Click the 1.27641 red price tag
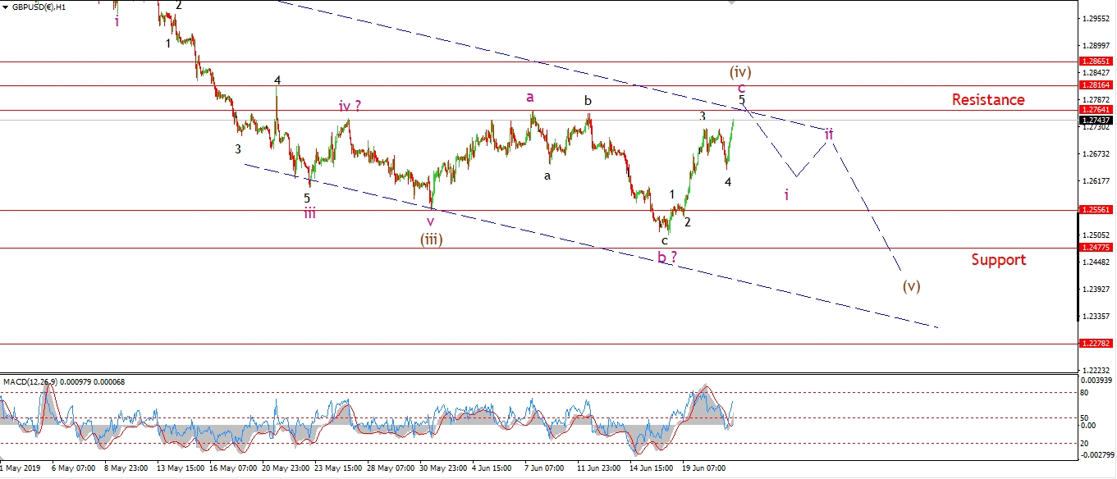 click(x=1096, y=110)
